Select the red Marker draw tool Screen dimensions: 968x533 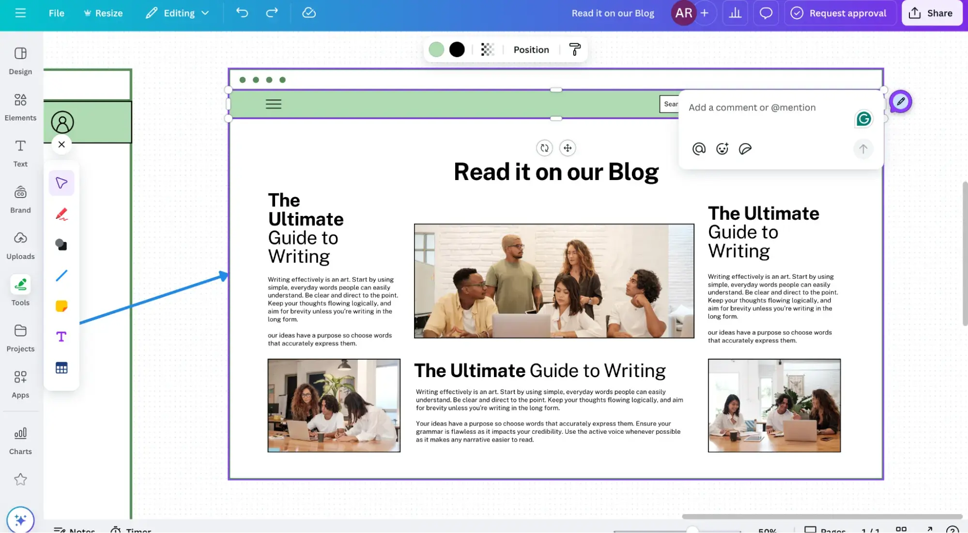tap(61, 214)
